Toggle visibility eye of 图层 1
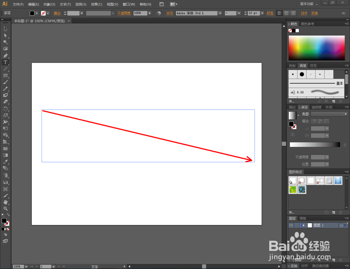Screen dimensions: 350x269 [291, 225]
